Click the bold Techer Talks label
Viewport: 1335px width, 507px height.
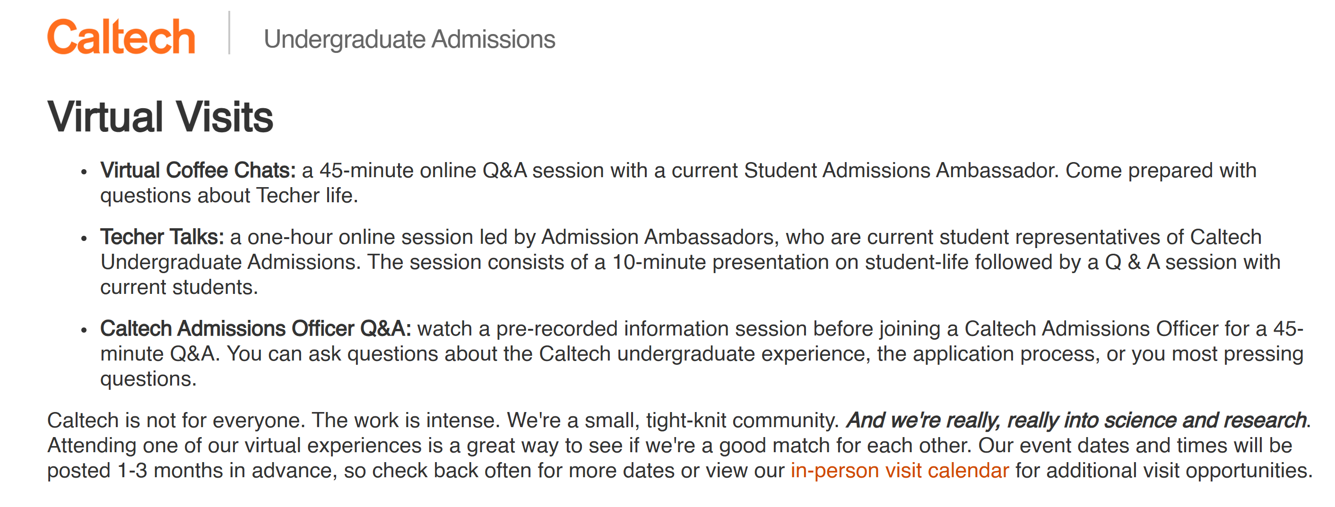162,237
